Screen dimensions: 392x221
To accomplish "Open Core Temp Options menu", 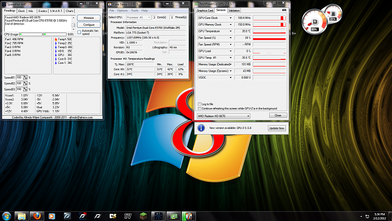I will [x=122, y=10].
